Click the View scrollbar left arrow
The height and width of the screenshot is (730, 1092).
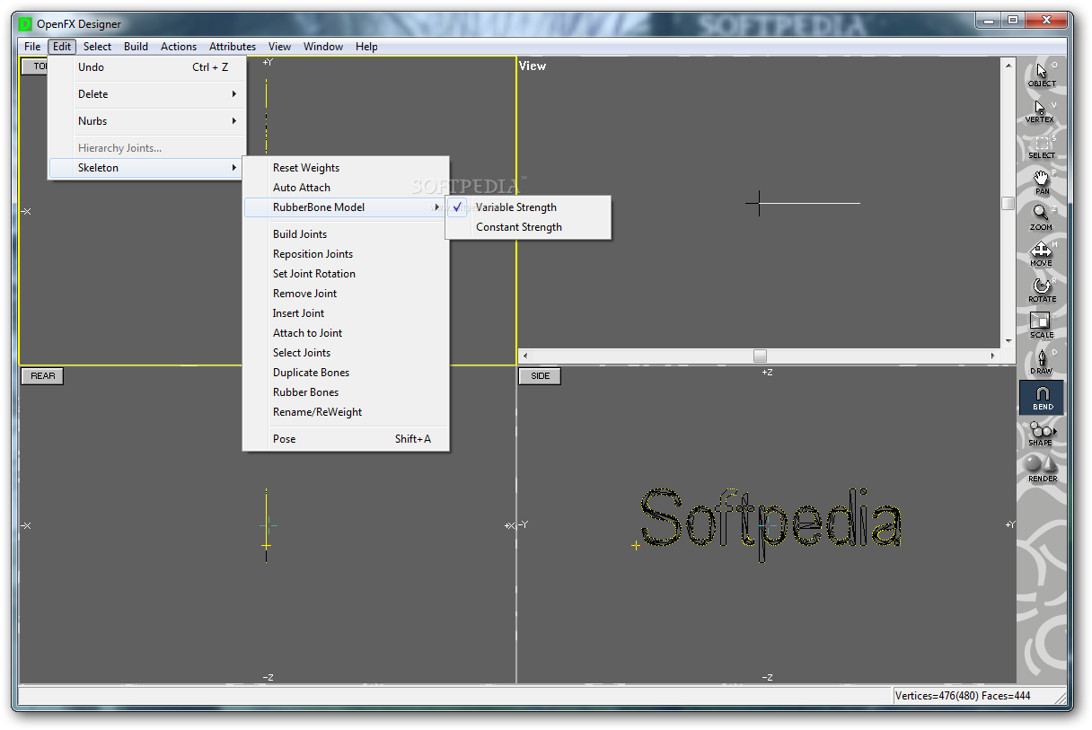pos(525,356)
